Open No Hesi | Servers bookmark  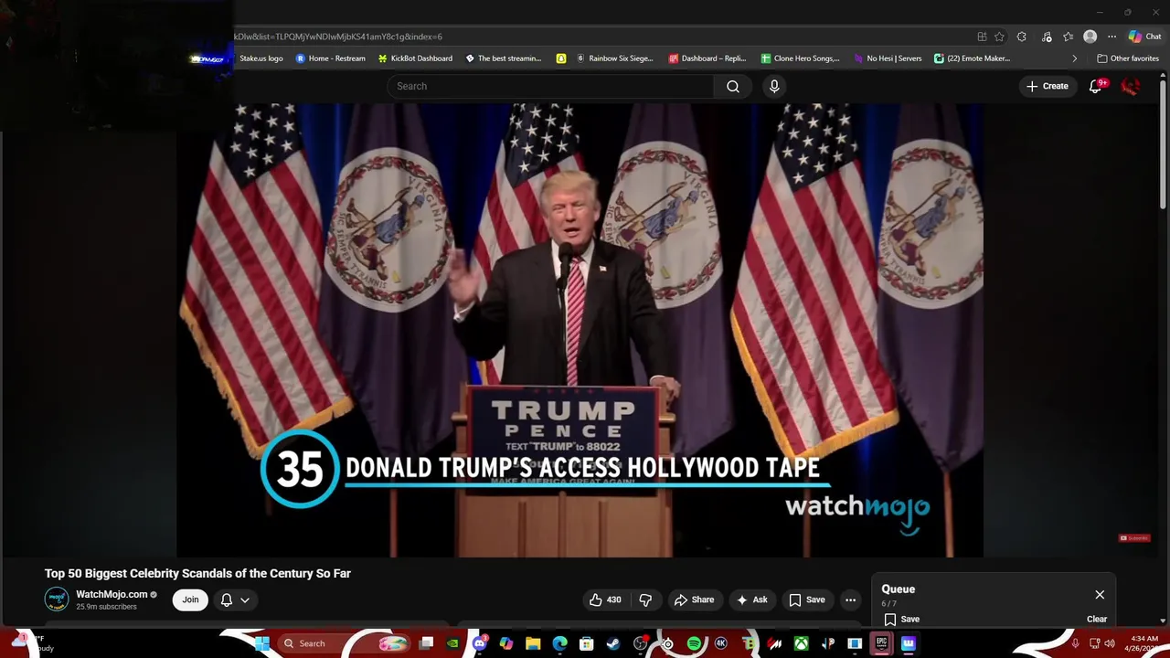tap(888, 58)
